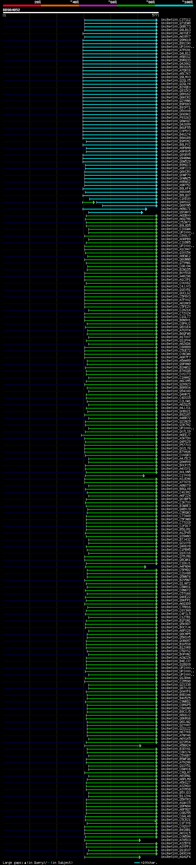
Task: Select the label UniRef100_B8A1R8
Action: 175,138
